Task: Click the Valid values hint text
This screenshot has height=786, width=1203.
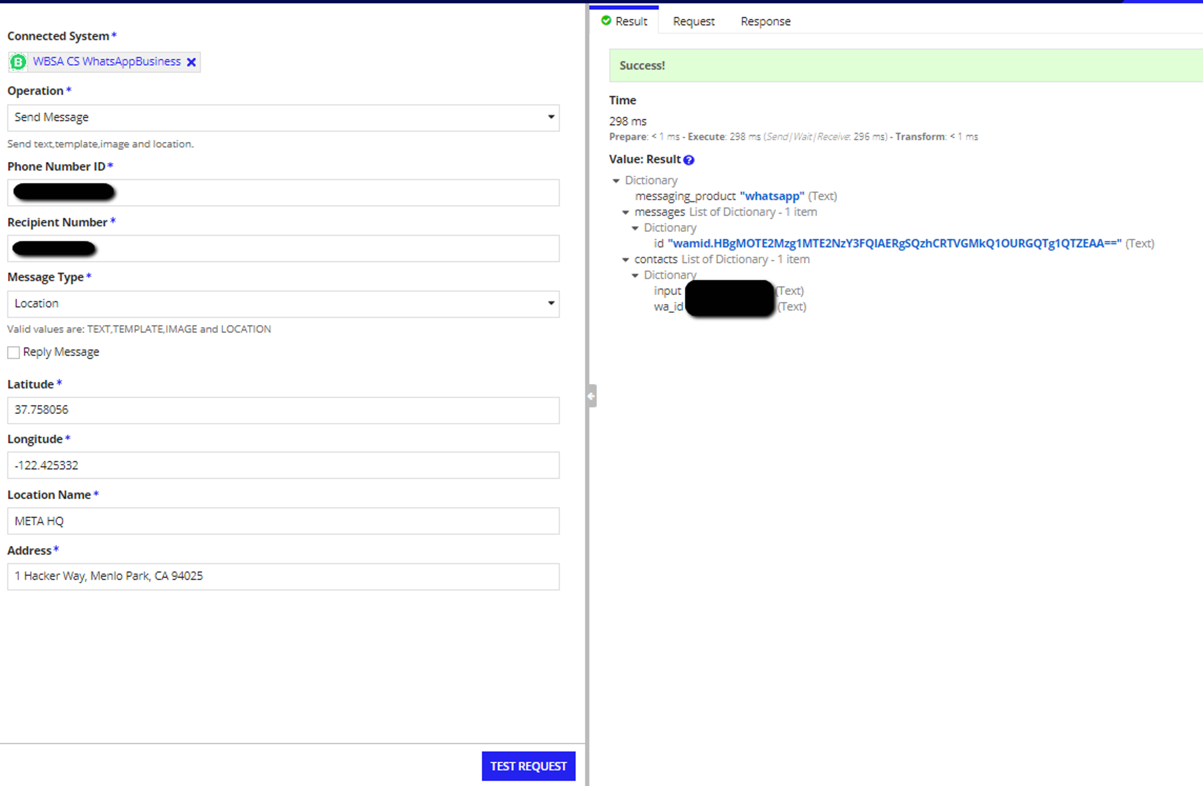Action: coord(139,329)
